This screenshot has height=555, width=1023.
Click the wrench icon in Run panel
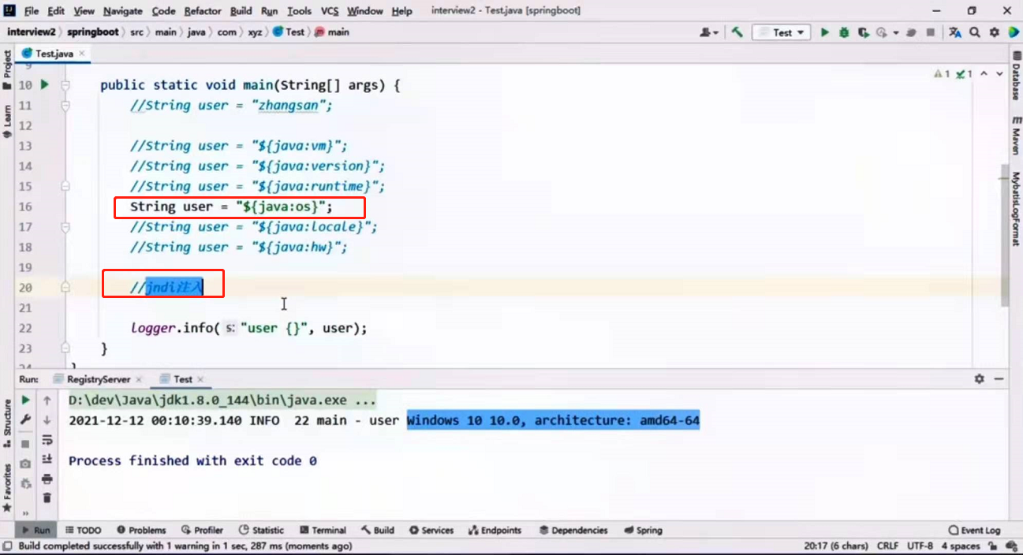[25, 420]
